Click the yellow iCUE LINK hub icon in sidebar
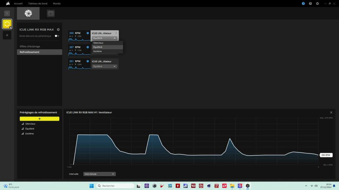 [x=7, y=24]
